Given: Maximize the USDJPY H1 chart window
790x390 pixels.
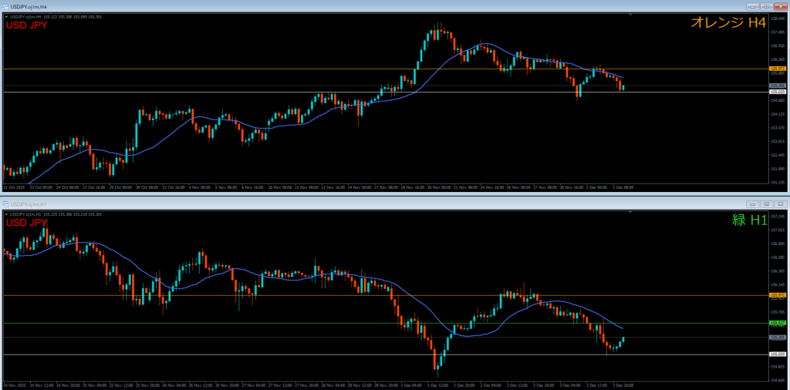Looking at the screenshot, I should point(765,203).
